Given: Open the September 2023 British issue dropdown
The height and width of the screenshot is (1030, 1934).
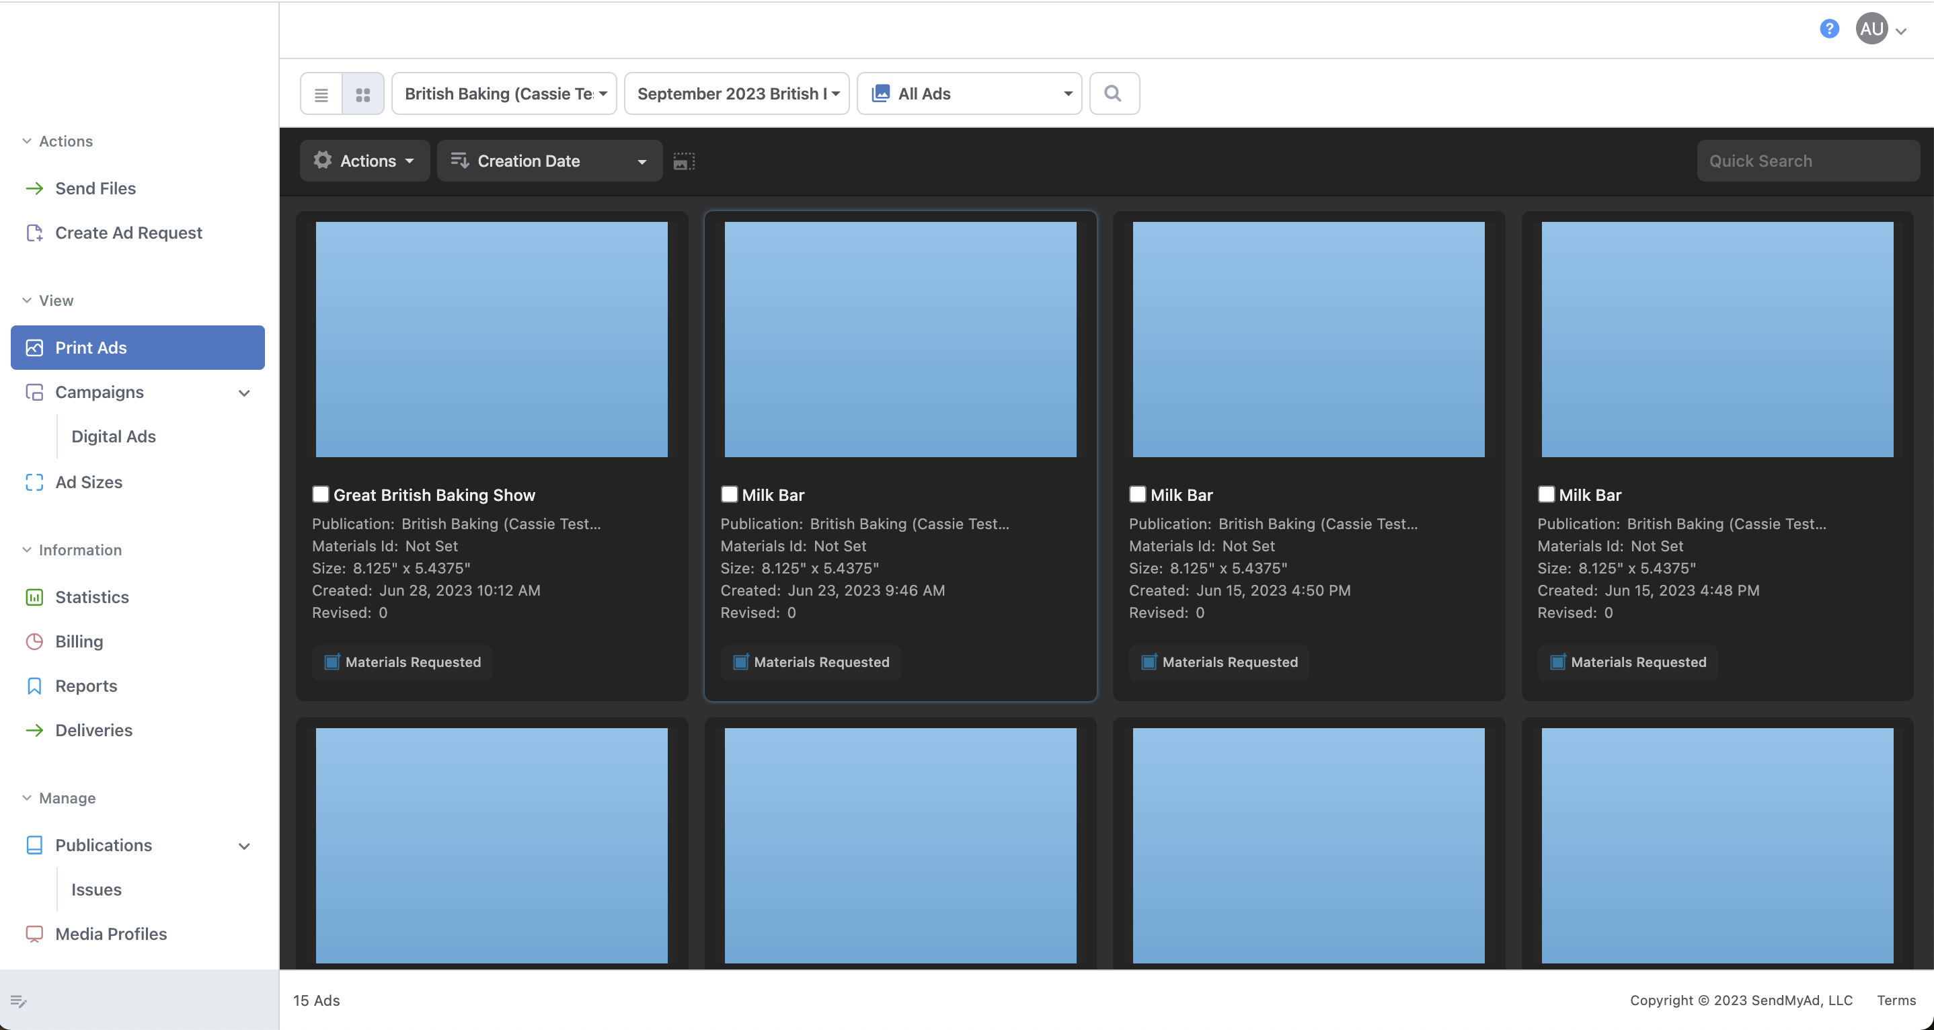Looking at the screenshot, I should point(737,94).
